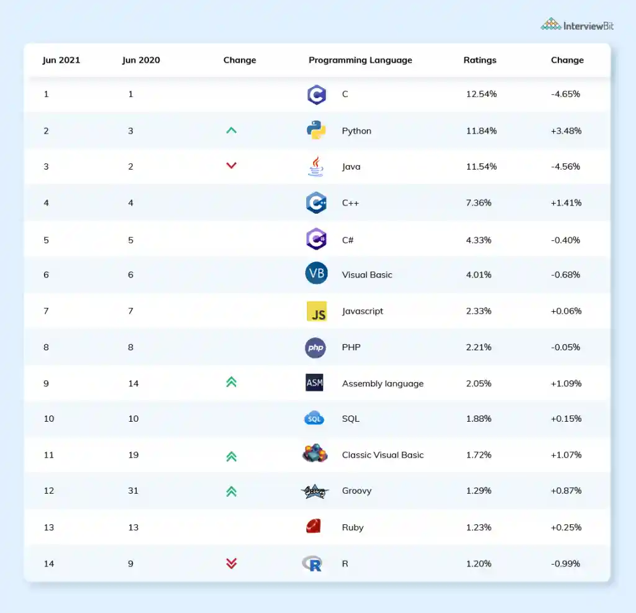
Task: Click the red Ruby gem icon
Action: pos(314,526)
